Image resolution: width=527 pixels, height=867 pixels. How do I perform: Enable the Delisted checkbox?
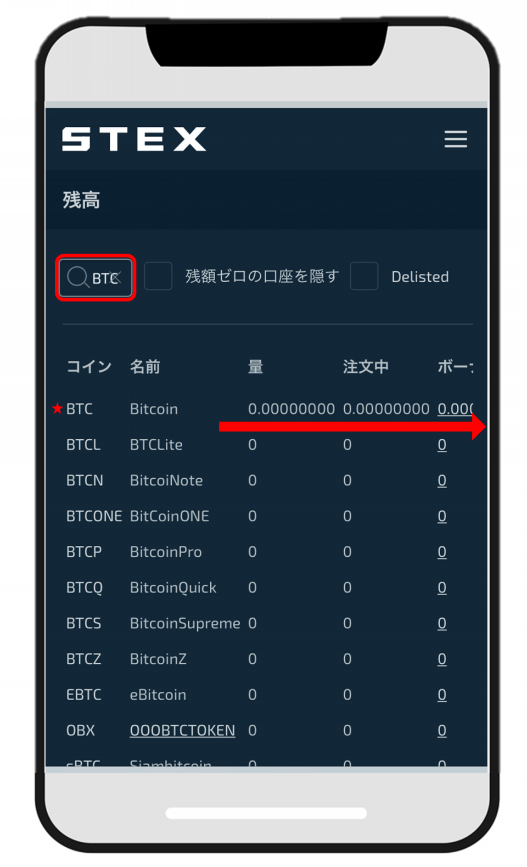[x=364, y=276]
